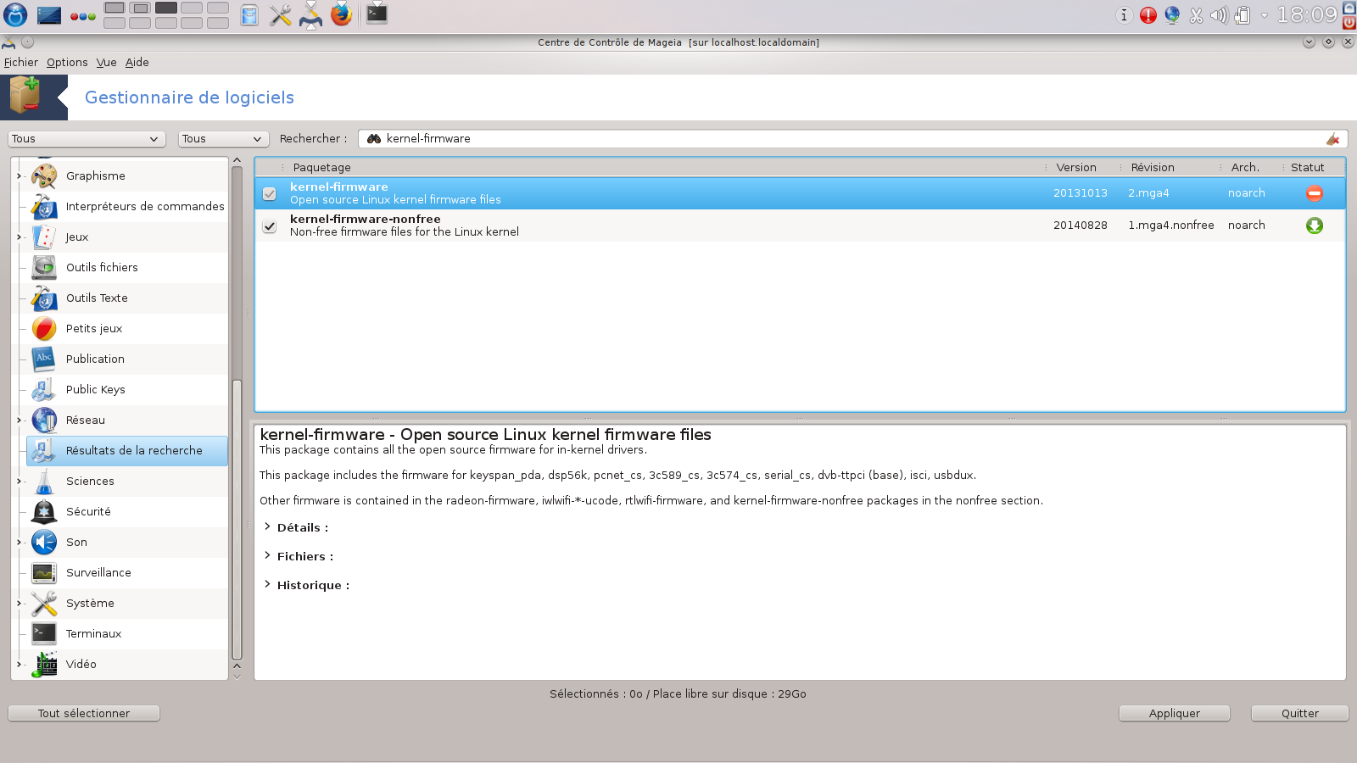Click the Appliquer button
This screenshot has height=763, width=1357.
[x=1175, y=713]
